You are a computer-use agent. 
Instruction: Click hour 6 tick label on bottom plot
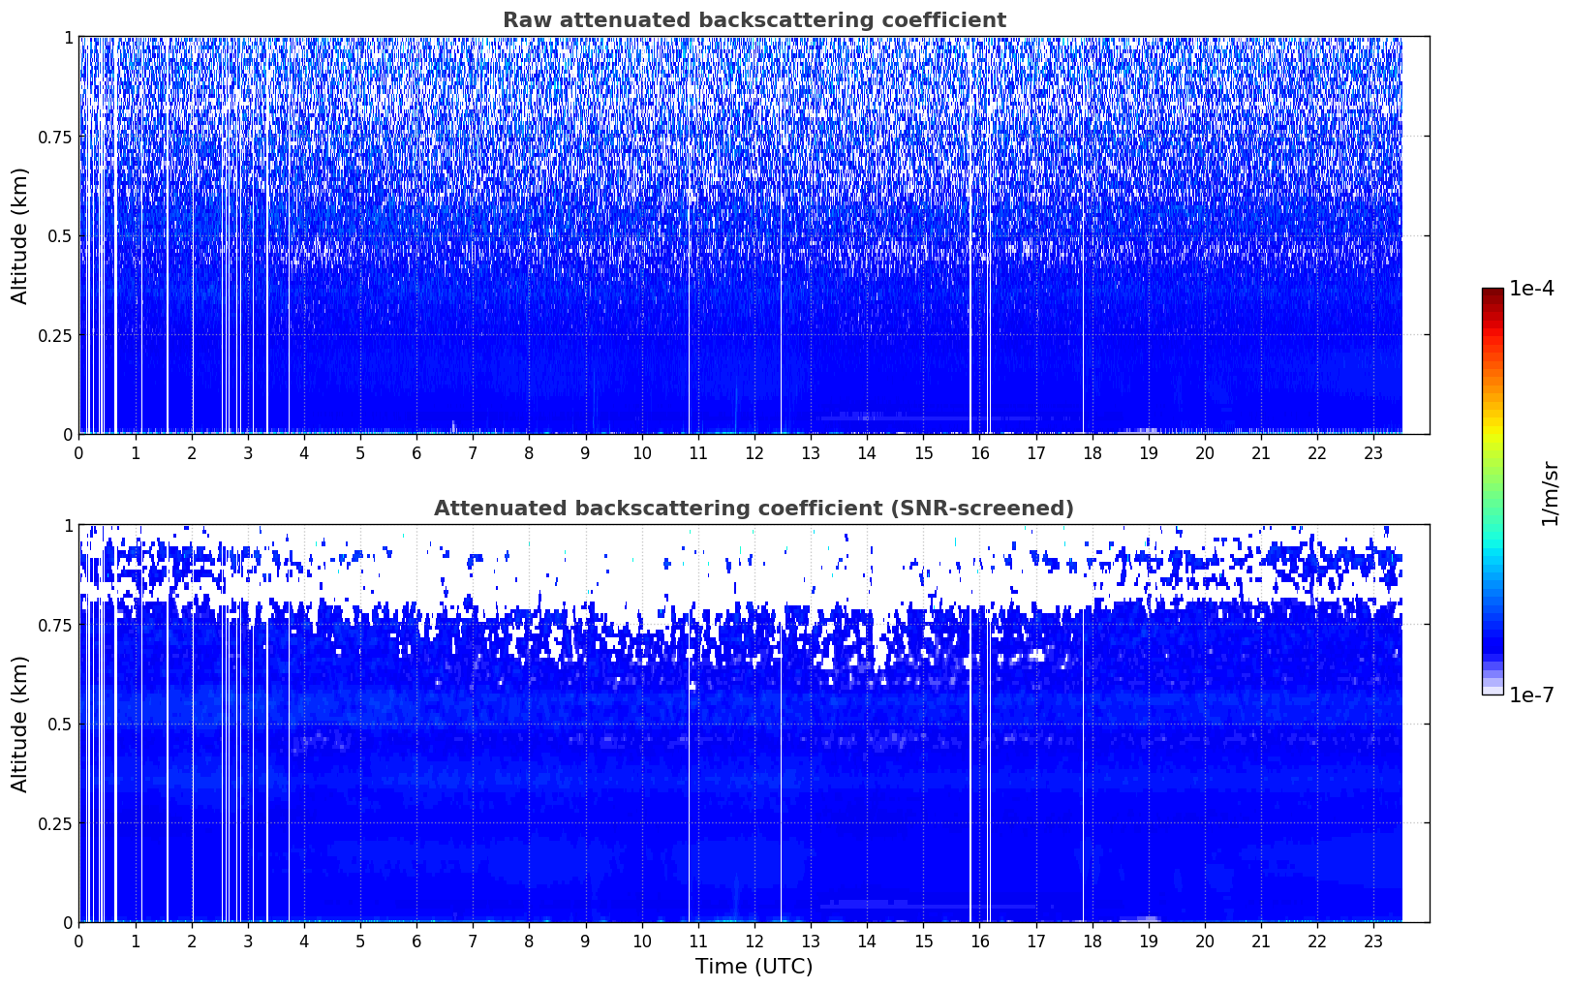(416, 941)
